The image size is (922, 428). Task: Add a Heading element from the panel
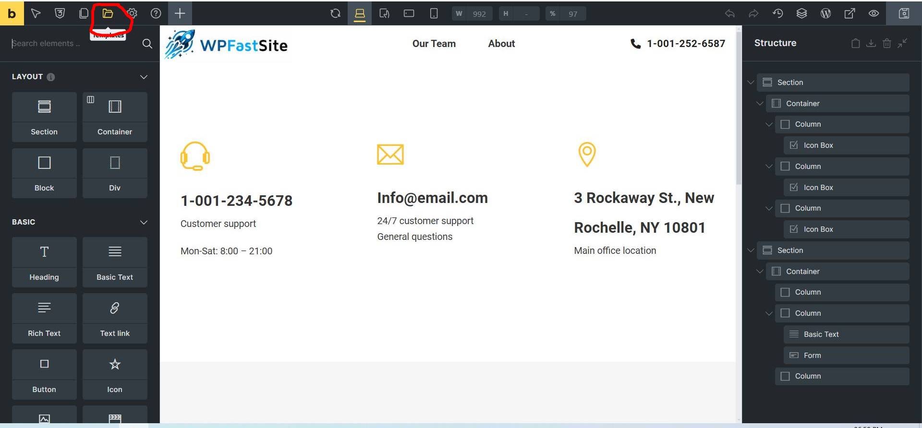pyautogui.click(x=44, y=262)
